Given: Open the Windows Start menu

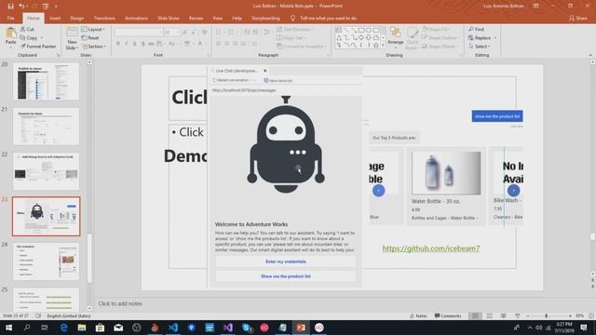Looking at the screenshot, I should tap(8, 328).
